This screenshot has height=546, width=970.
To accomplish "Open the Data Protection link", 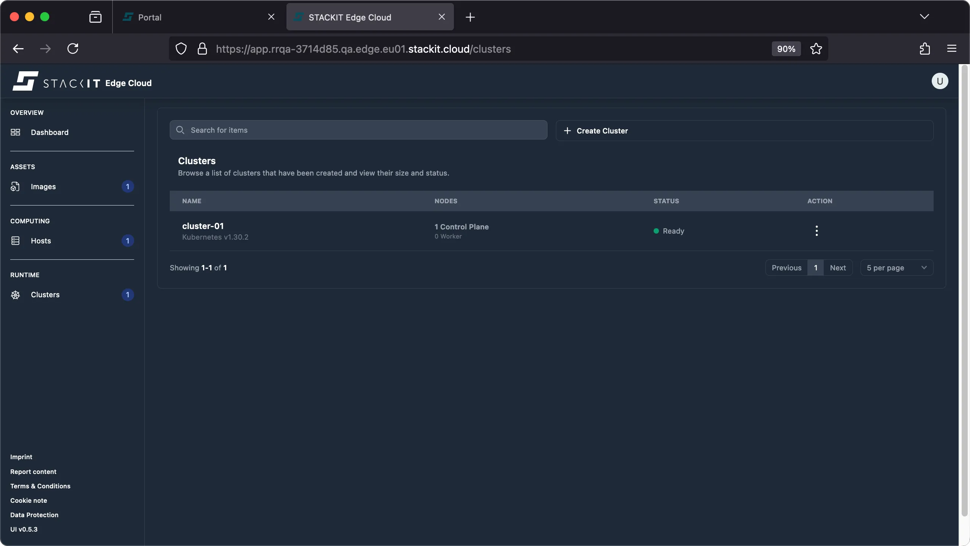I will pos(34,515).
